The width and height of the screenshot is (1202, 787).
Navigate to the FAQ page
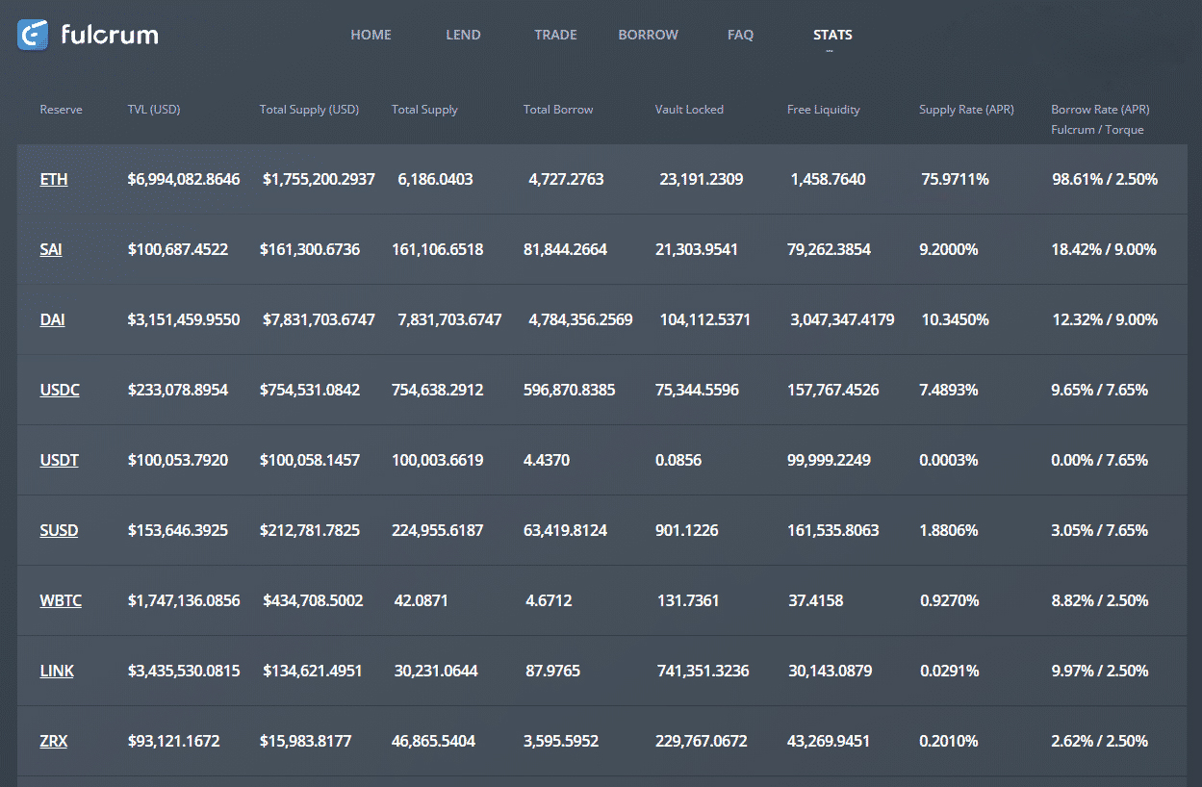point(740,35)
